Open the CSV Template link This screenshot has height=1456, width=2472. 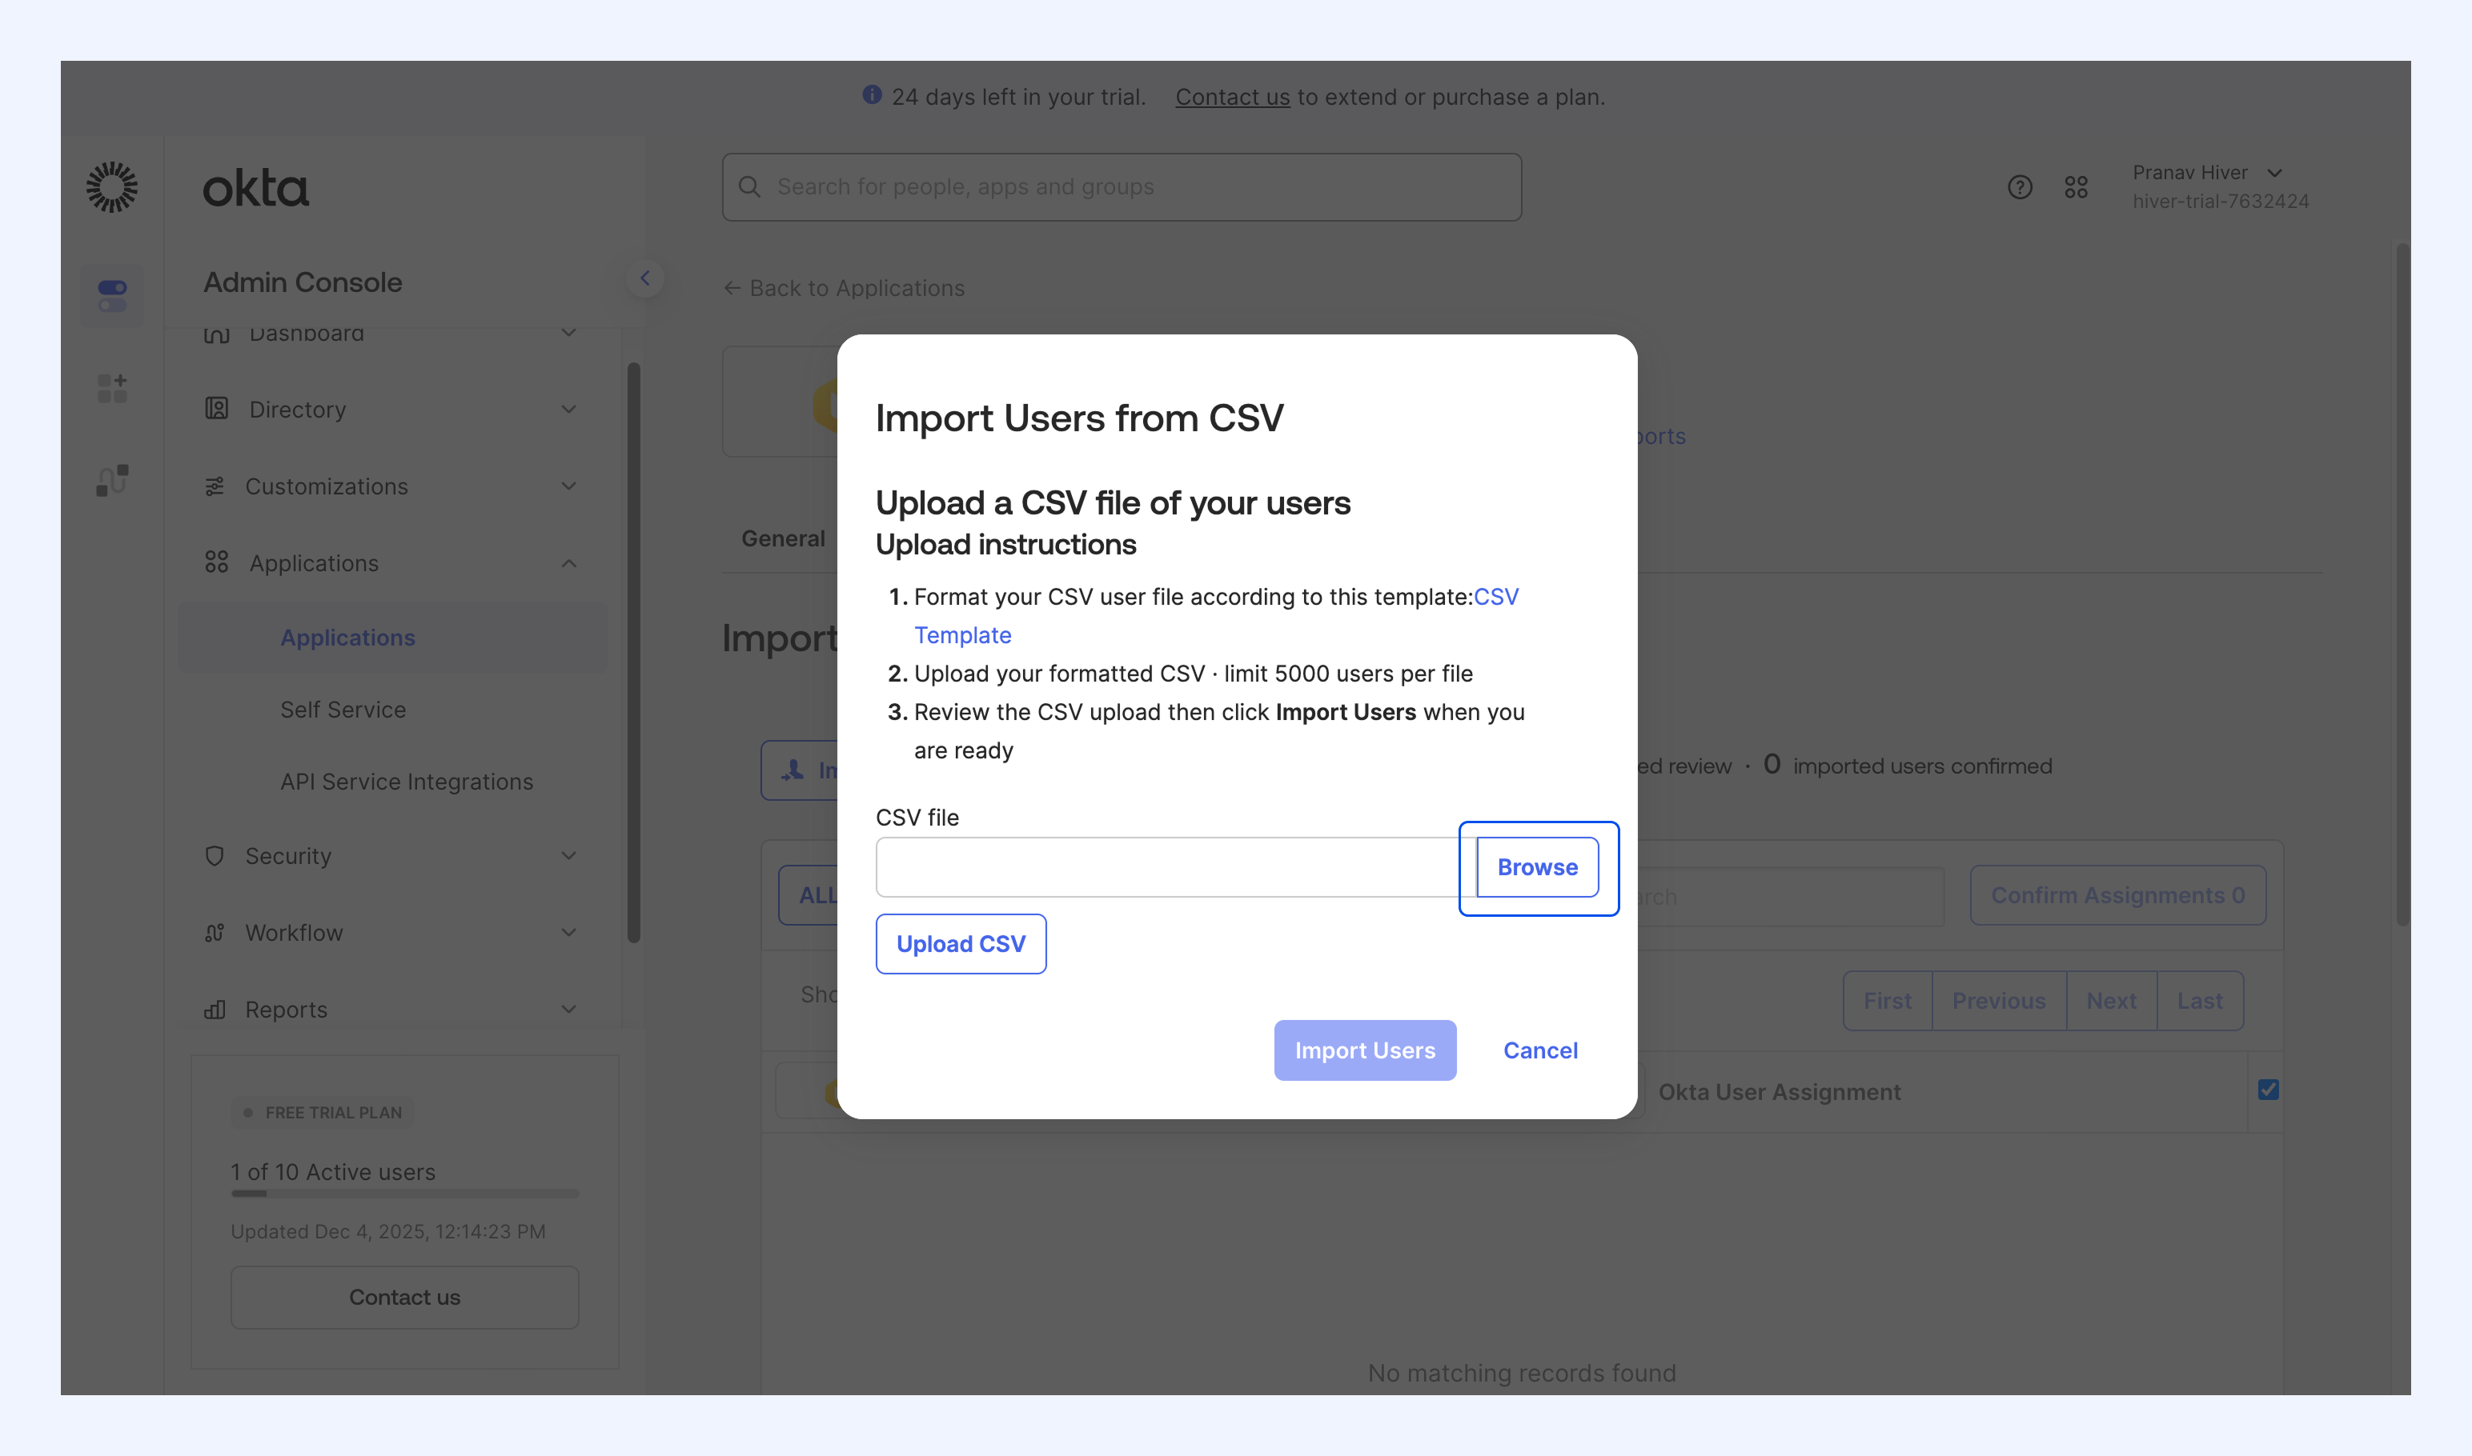coord(1216,616)
